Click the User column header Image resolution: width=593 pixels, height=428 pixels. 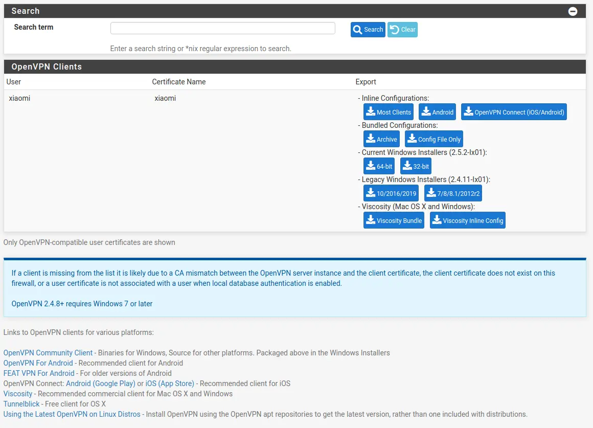coord(14,82)
